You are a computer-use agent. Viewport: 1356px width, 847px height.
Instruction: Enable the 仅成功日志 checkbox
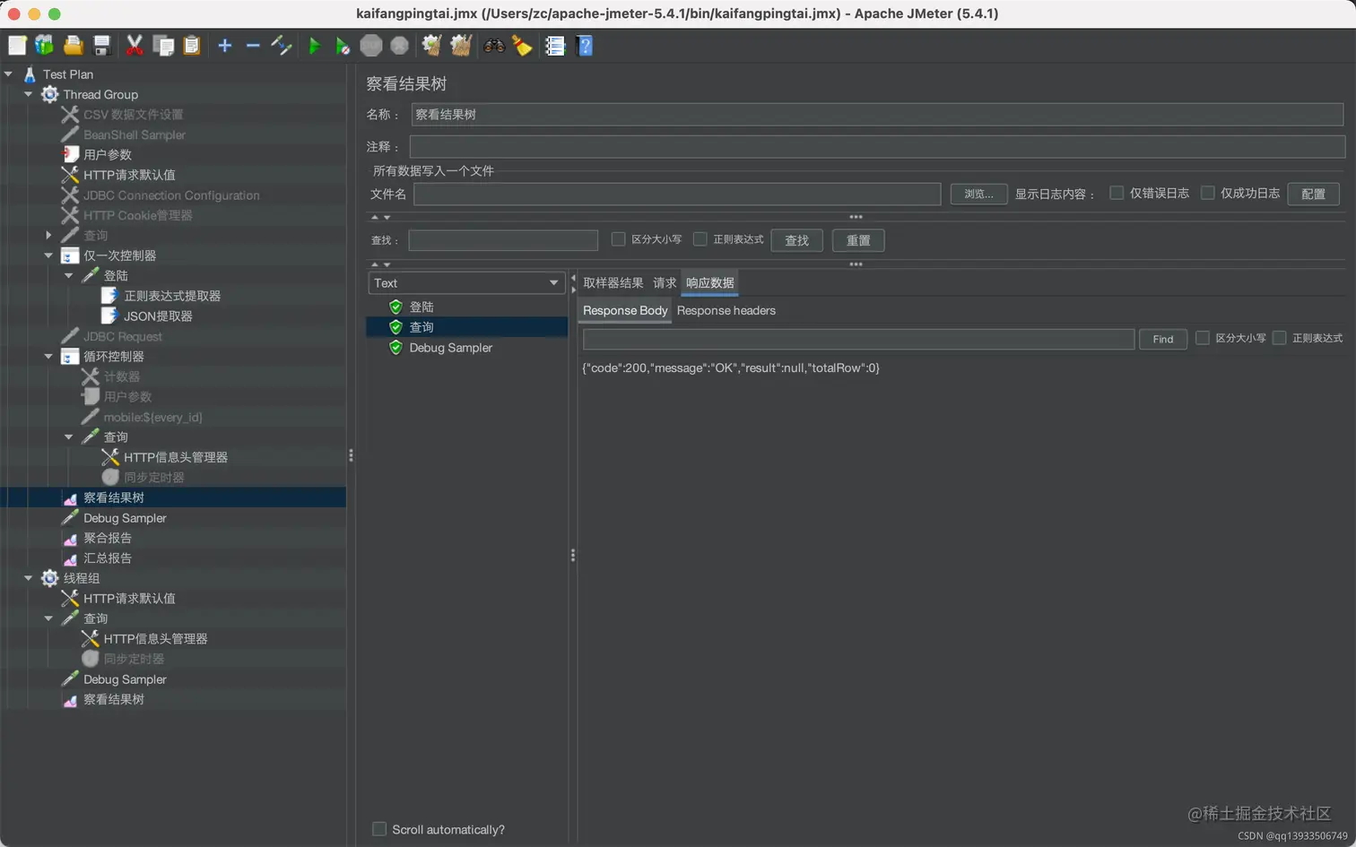pos(1207,193)
